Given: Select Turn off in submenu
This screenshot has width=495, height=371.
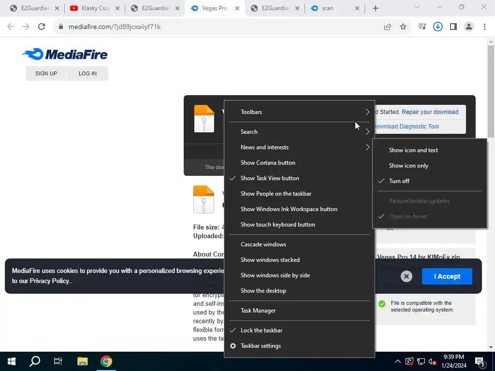Looking at the screenshot, I should pos(430,181).
